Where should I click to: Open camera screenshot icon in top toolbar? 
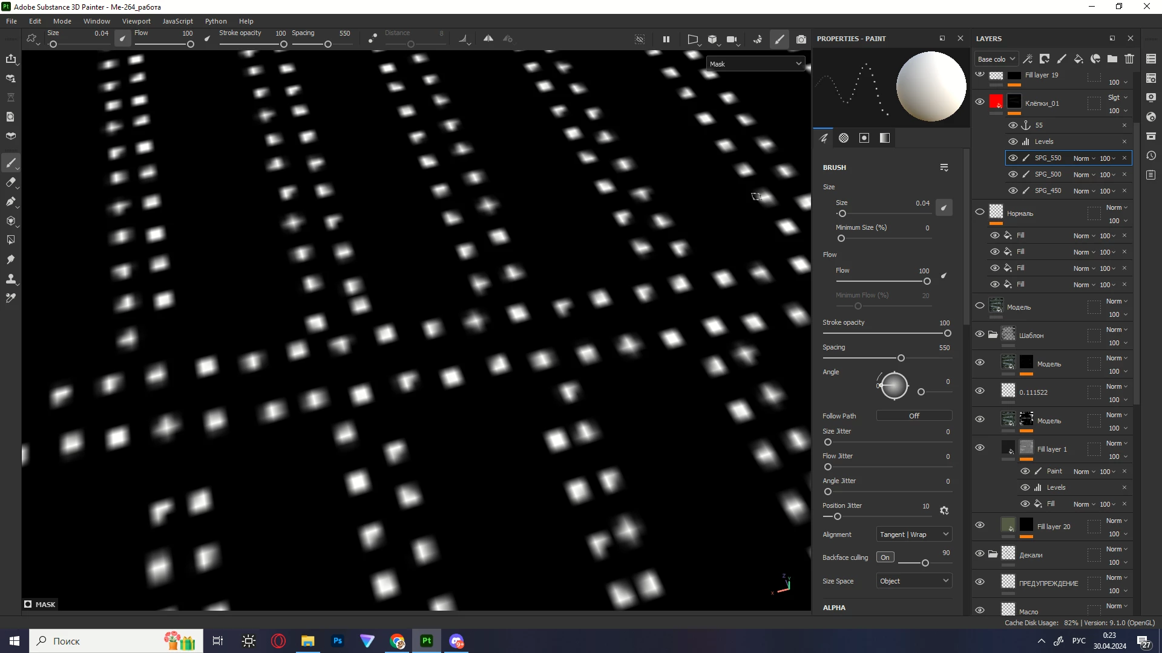(x=801, y=39)
